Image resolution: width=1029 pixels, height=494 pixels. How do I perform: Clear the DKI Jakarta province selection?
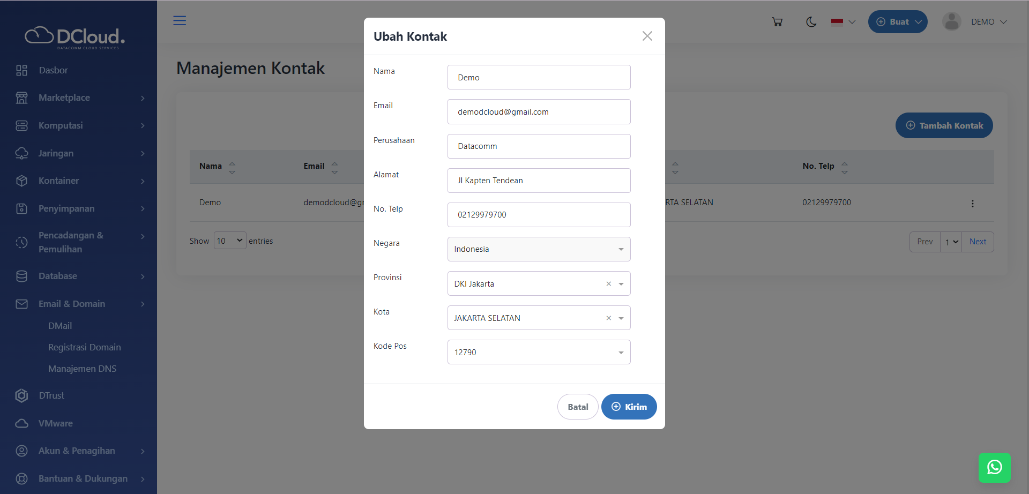pyautogui.click(x=608, y=284)
